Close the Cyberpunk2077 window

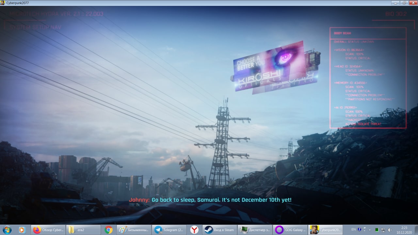pos(413,3)
